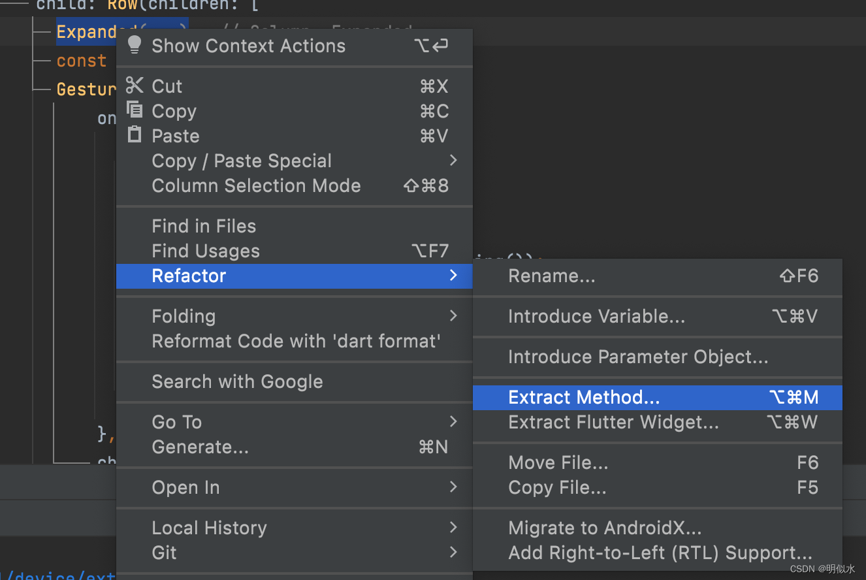Screen dimensions: 866x580
Task: Click the selected Expanded code text
Action: click(86, 32)
